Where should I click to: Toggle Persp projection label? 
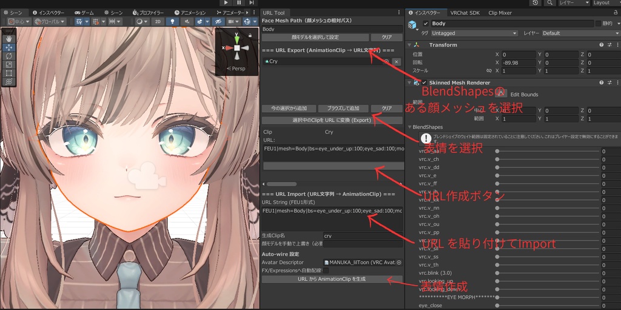click(x=237, y=69)
